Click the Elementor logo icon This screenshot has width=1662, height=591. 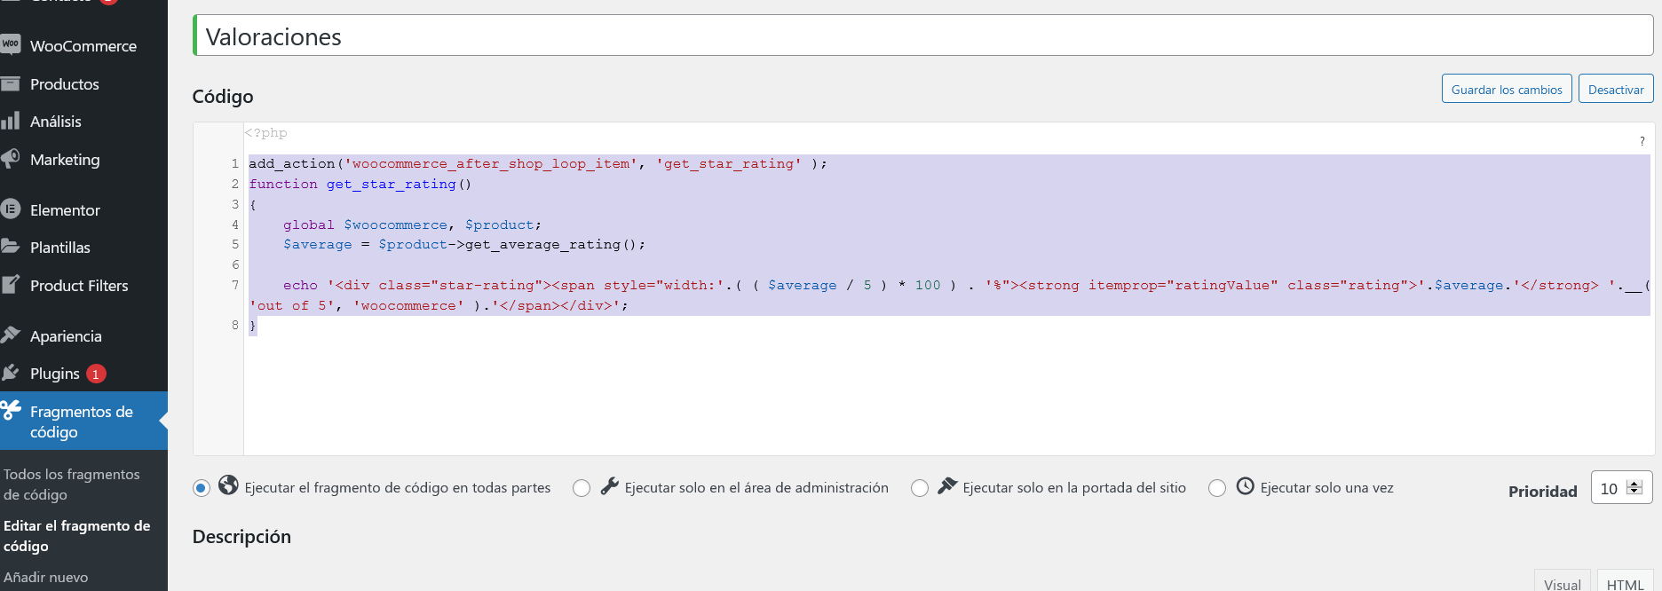(10, 209)
